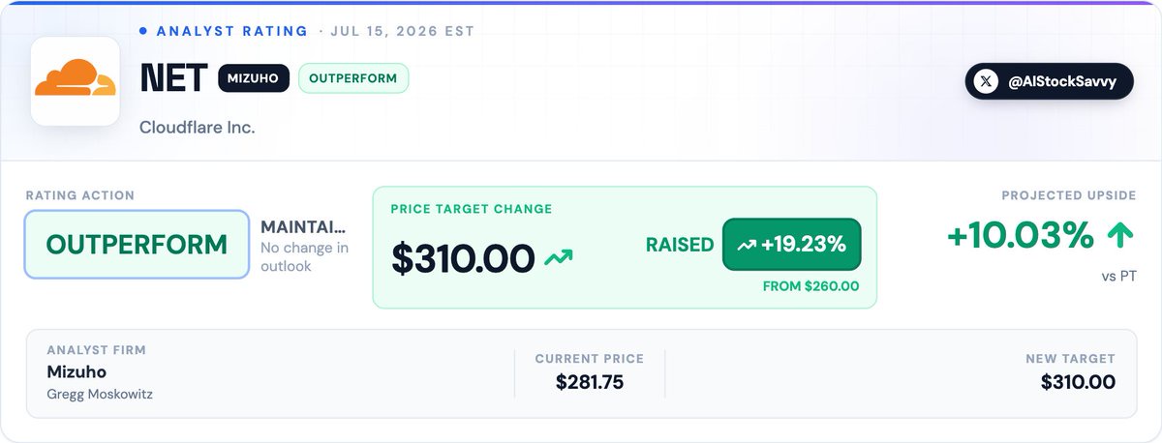Click the +19.23% raised percentage badge
The height and width of the screenshot is (443, 1162).
(791, 246)
